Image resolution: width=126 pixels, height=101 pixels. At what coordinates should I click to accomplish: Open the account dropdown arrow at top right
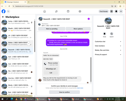point(121,11)
